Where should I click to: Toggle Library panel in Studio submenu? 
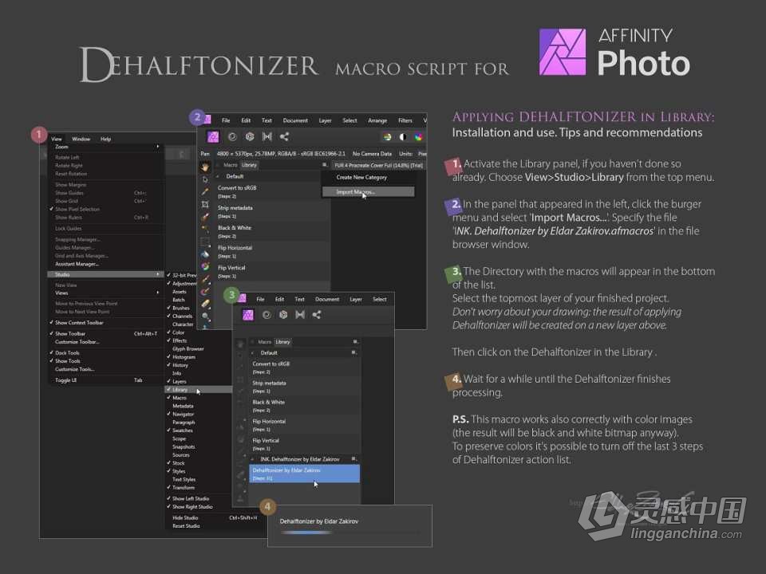pyautogui.click(x=199, y=390)
